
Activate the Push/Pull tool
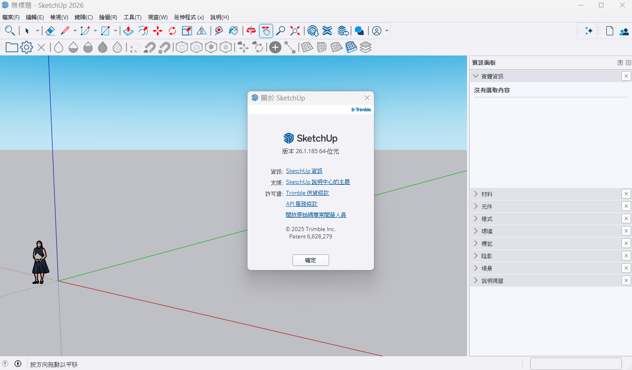coord(128,31)
